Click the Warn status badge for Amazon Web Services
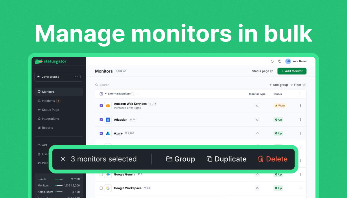The image size is (347, 198). tap(280, 106)
